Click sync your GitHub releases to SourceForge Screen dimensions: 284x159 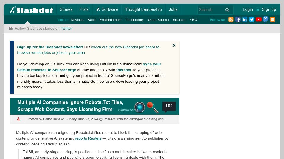pyautogui.click(x=89, y=67)
